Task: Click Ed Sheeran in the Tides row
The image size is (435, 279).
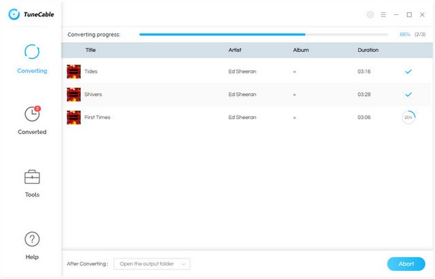Action: 242,71
